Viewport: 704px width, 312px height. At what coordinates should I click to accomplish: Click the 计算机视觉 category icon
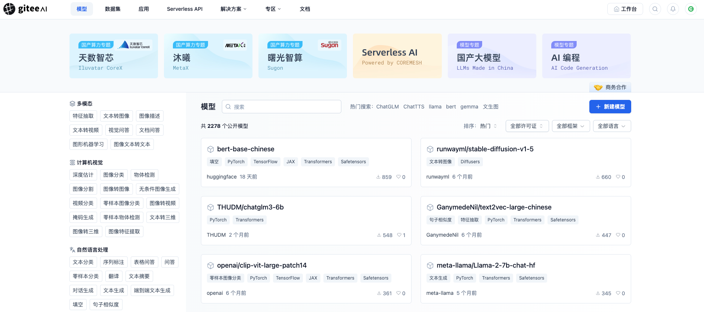tap(72, 163)
